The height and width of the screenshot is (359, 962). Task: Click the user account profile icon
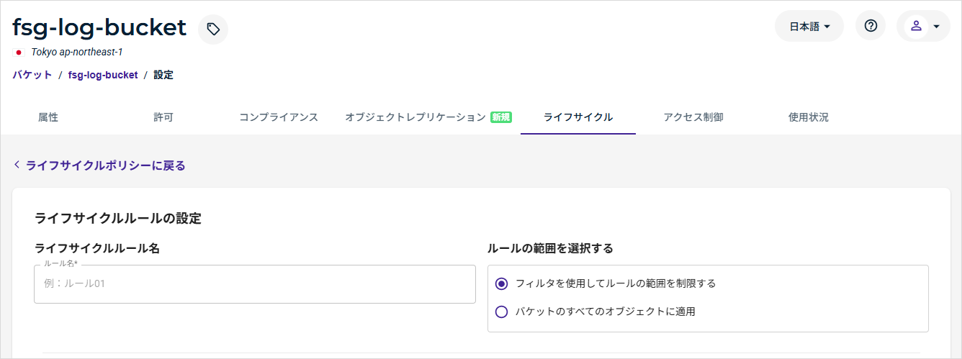tap(916, 26)
